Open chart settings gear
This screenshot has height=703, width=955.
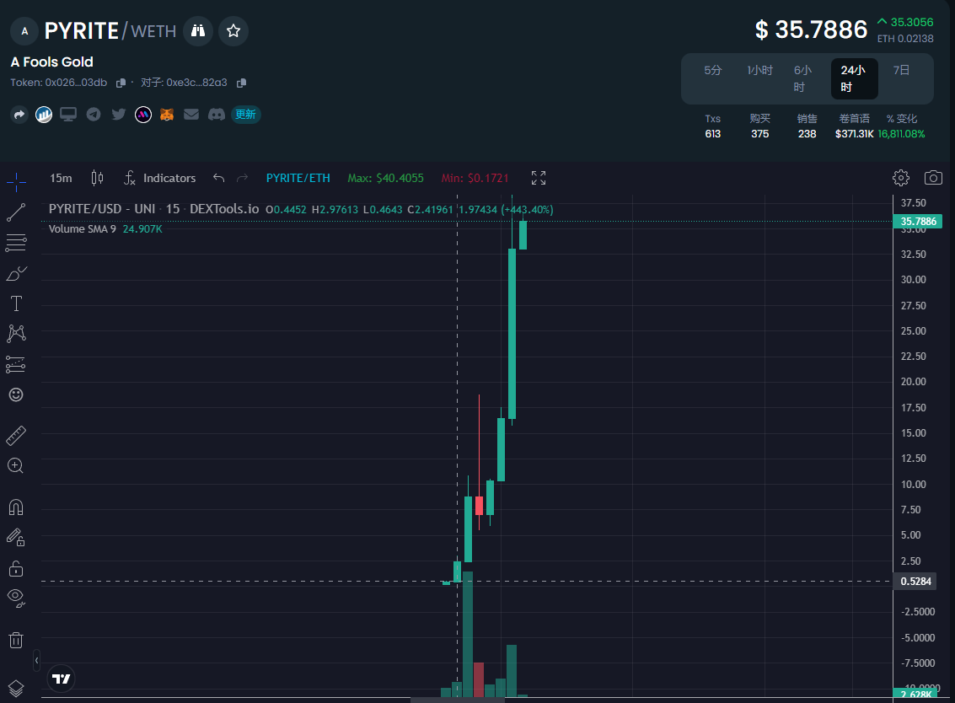901,178
